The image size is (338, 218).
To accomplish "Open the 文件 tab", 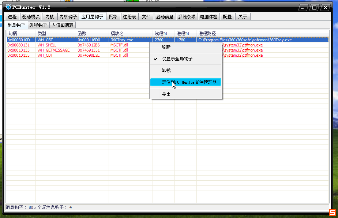I will coord(146,16).
